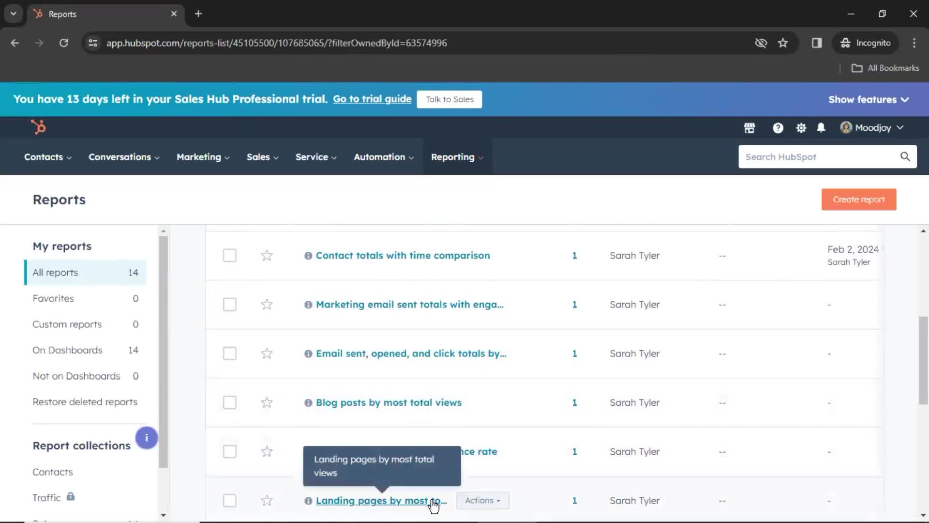
Task: Check the Landing pages by most total views row
Action: coord(229,500)
